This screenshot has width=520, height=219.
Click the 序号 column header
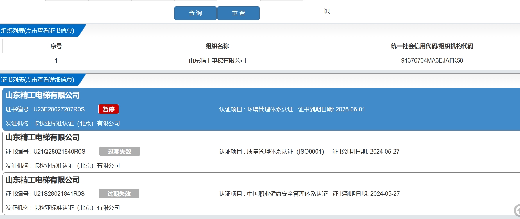[56, 46]
